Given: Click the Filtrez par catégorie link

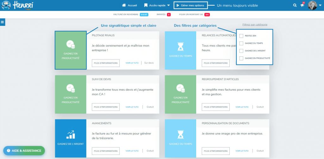Looking at the screenshot, I should tap(255, 25).
